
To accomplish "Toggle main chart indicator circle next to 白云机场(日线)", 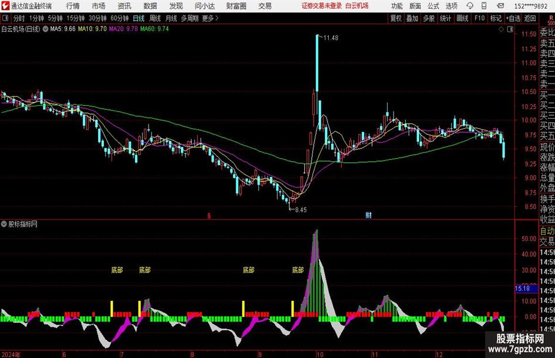I will pyautogui.click(x=45, y=28).
